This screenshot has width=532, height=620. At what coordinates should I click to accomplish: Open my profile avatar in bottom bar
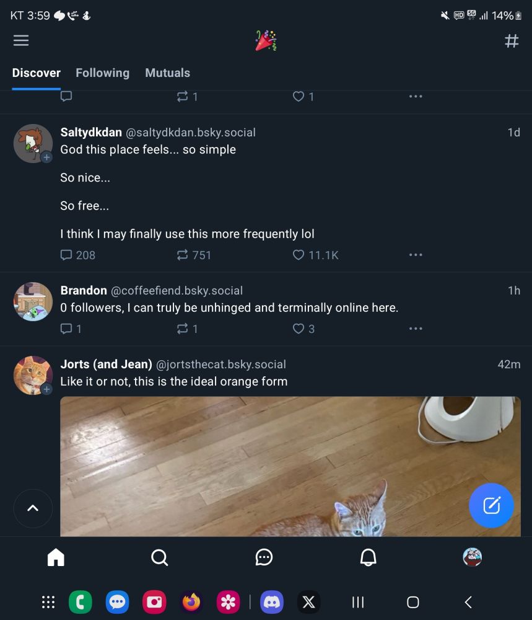pos(472,557)
